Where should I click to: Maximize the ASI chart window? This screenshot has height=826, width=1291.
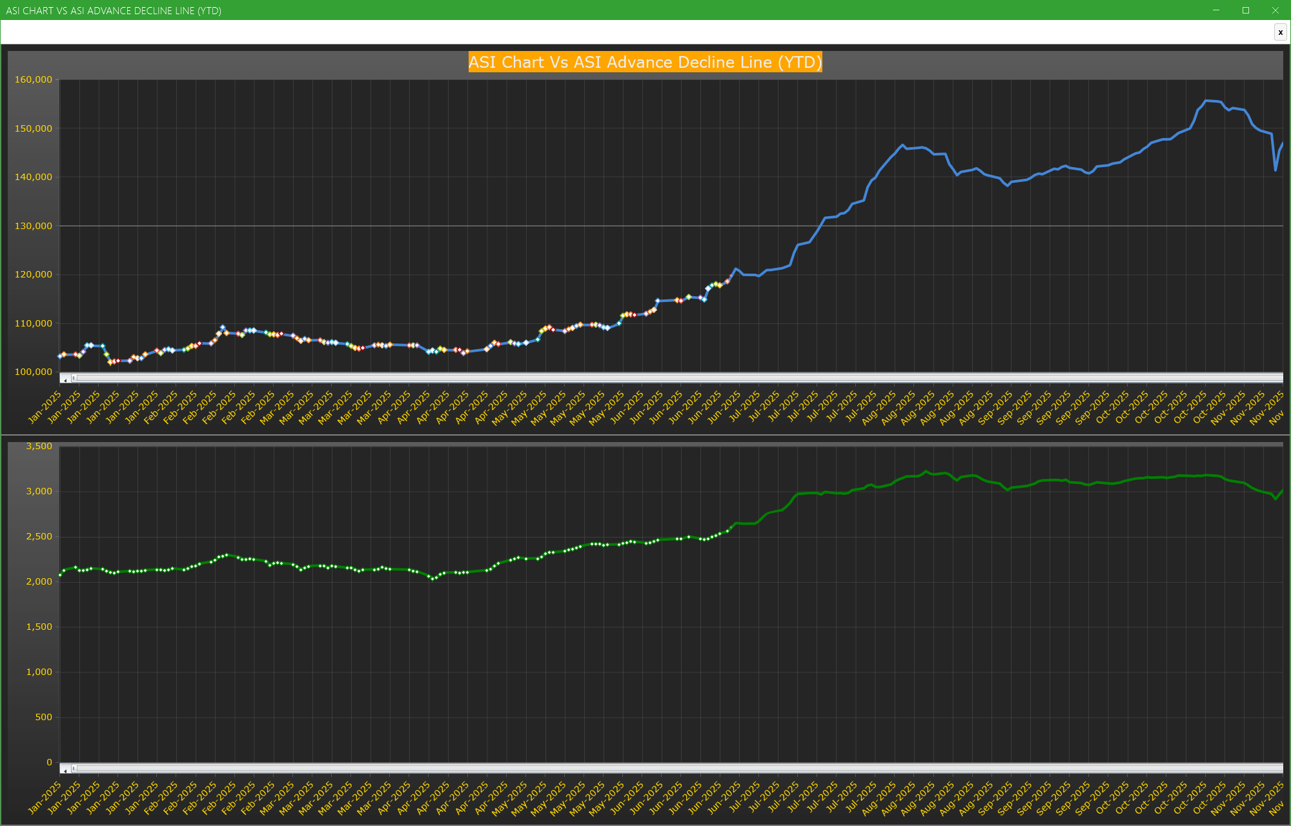(1246, 10)
